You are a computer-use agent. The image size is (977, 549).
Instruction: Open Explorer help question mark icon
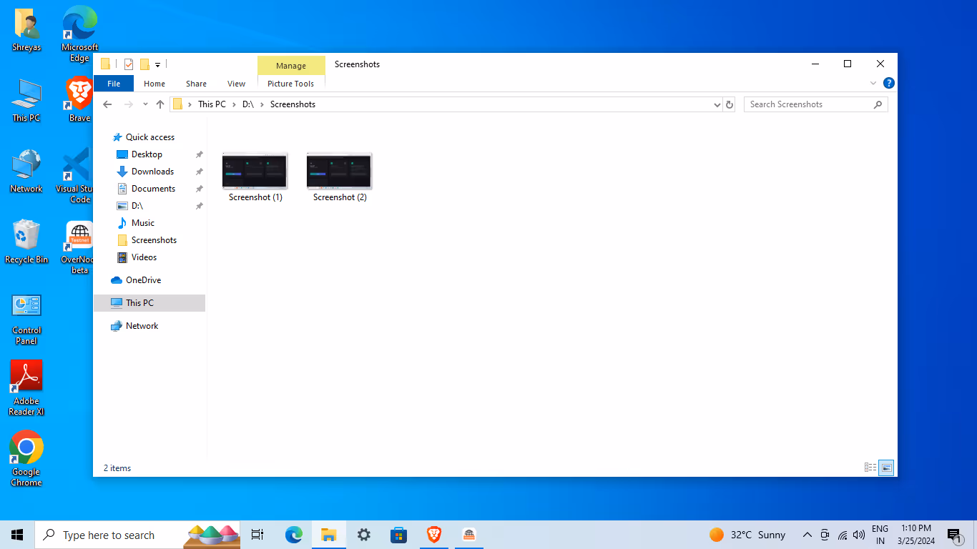[888, 83]
